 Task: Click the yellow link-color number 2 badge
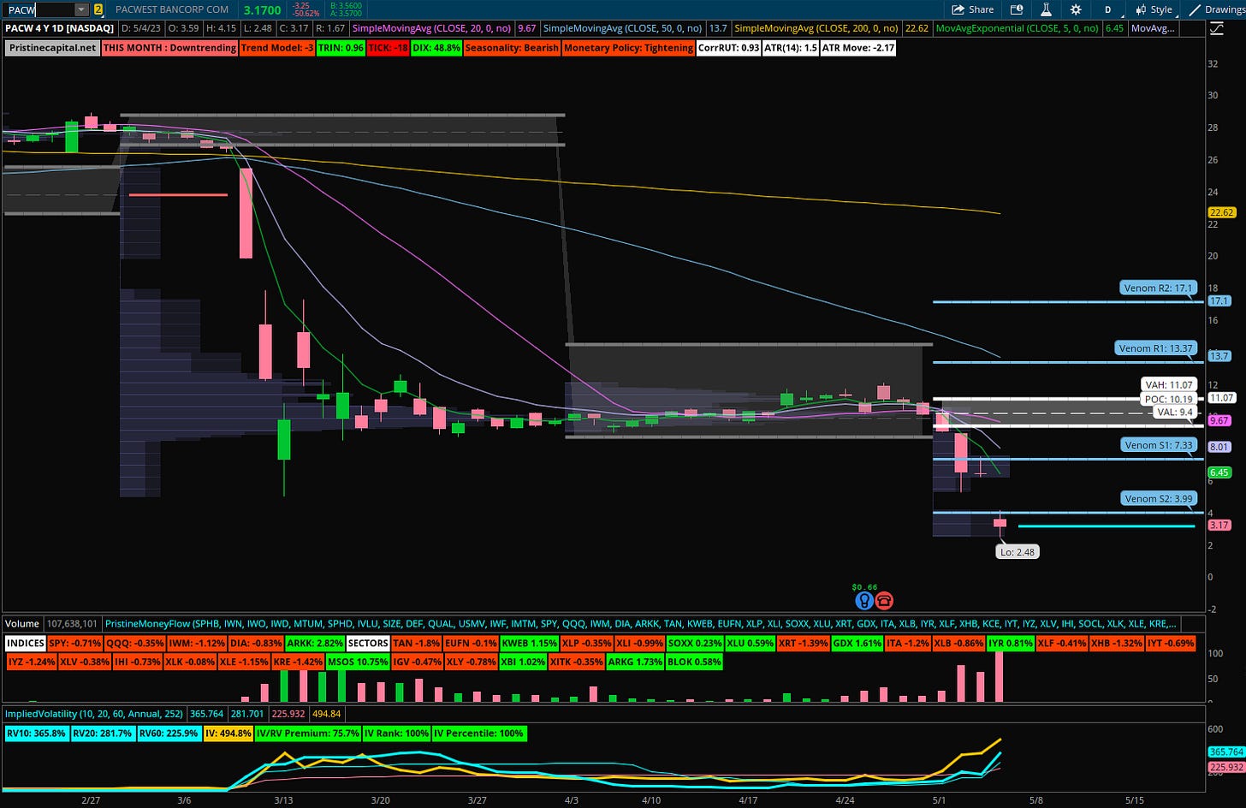pos(98,9)
